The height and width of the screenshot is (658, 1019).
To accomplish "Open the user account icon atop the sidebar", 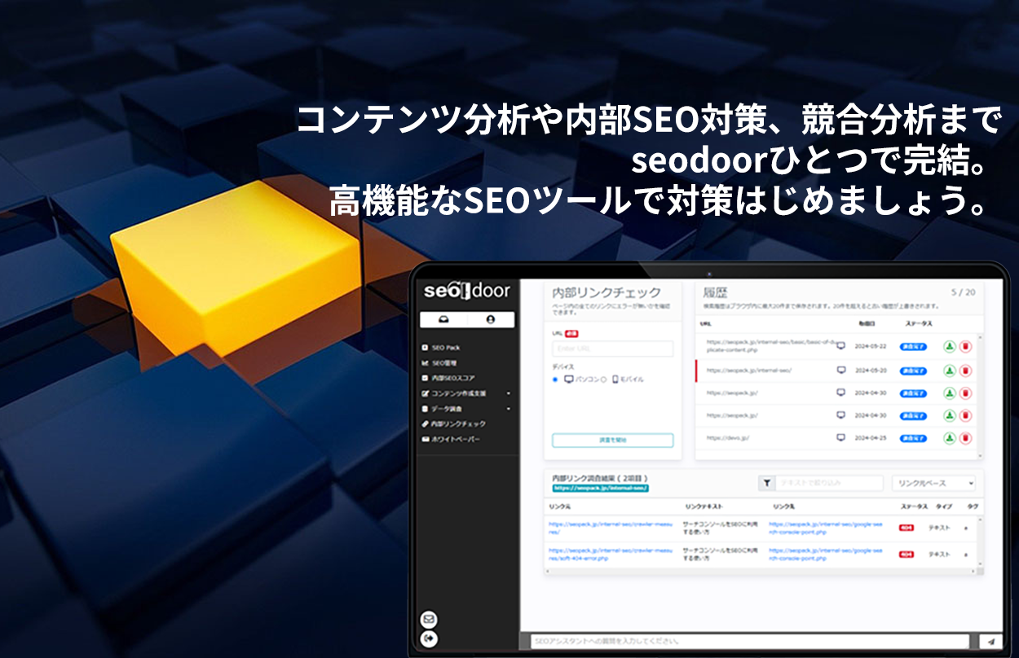I will 491,319.
